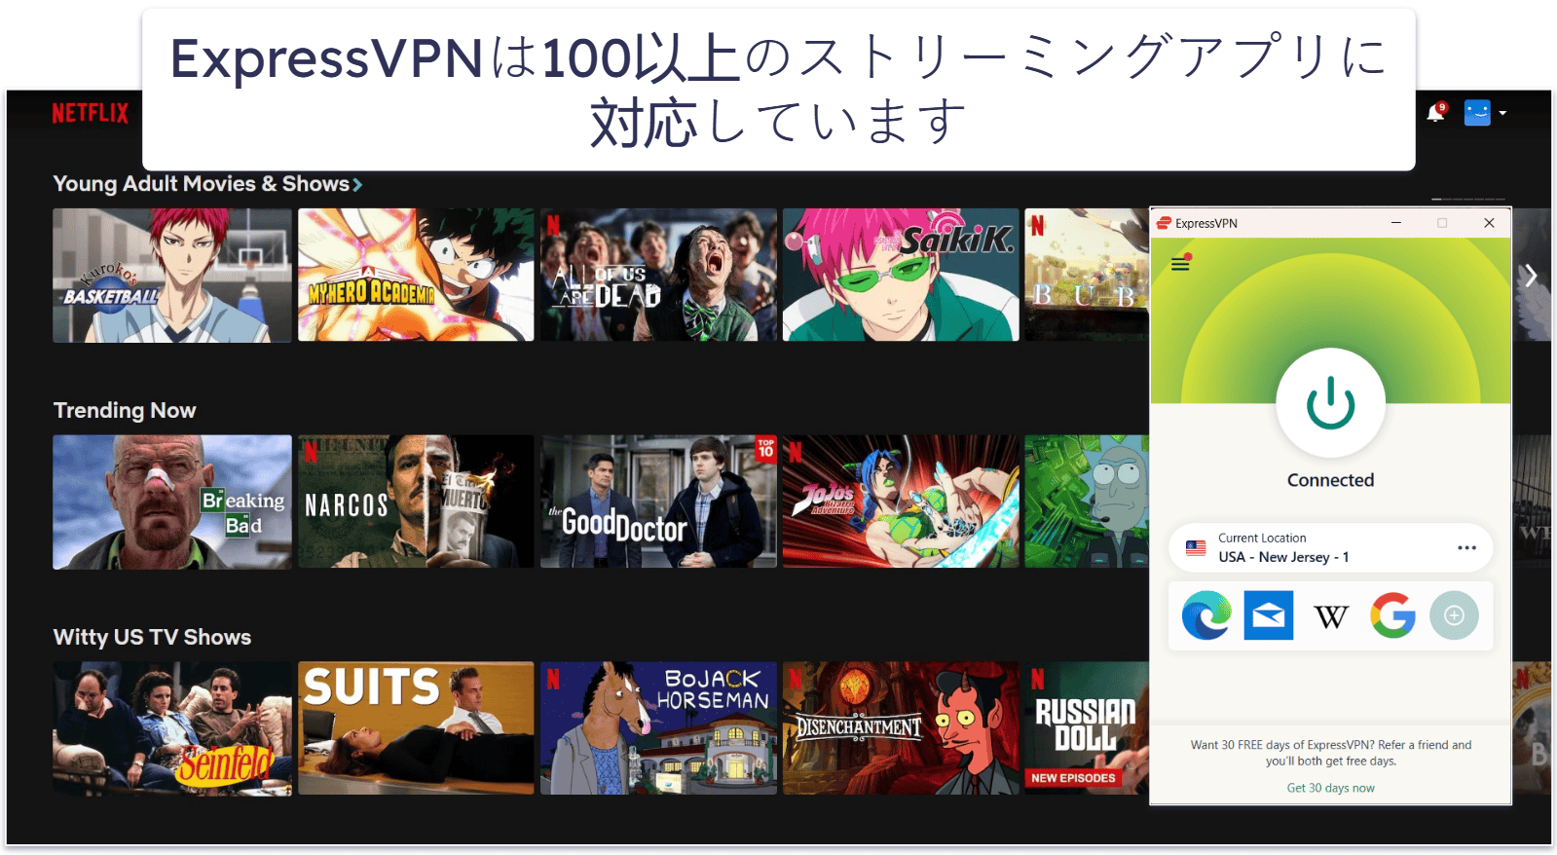This screenshot has height=855, width=1557.
Task: Expand Young Adult row chevron
Action: pyautogui.click(x=357, y=184)
